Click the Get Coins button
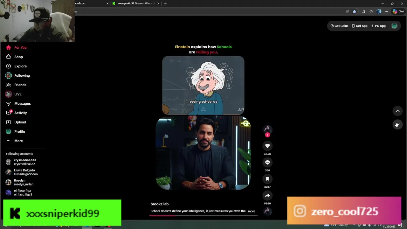The image size is (407, 229). point(339,26)
